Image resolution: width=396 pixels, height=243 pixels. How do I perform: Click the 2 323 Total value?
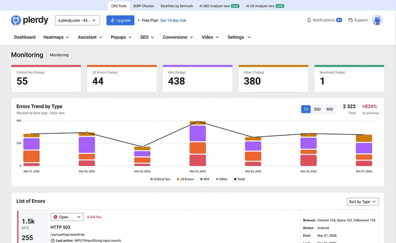[x=349, y=106]
